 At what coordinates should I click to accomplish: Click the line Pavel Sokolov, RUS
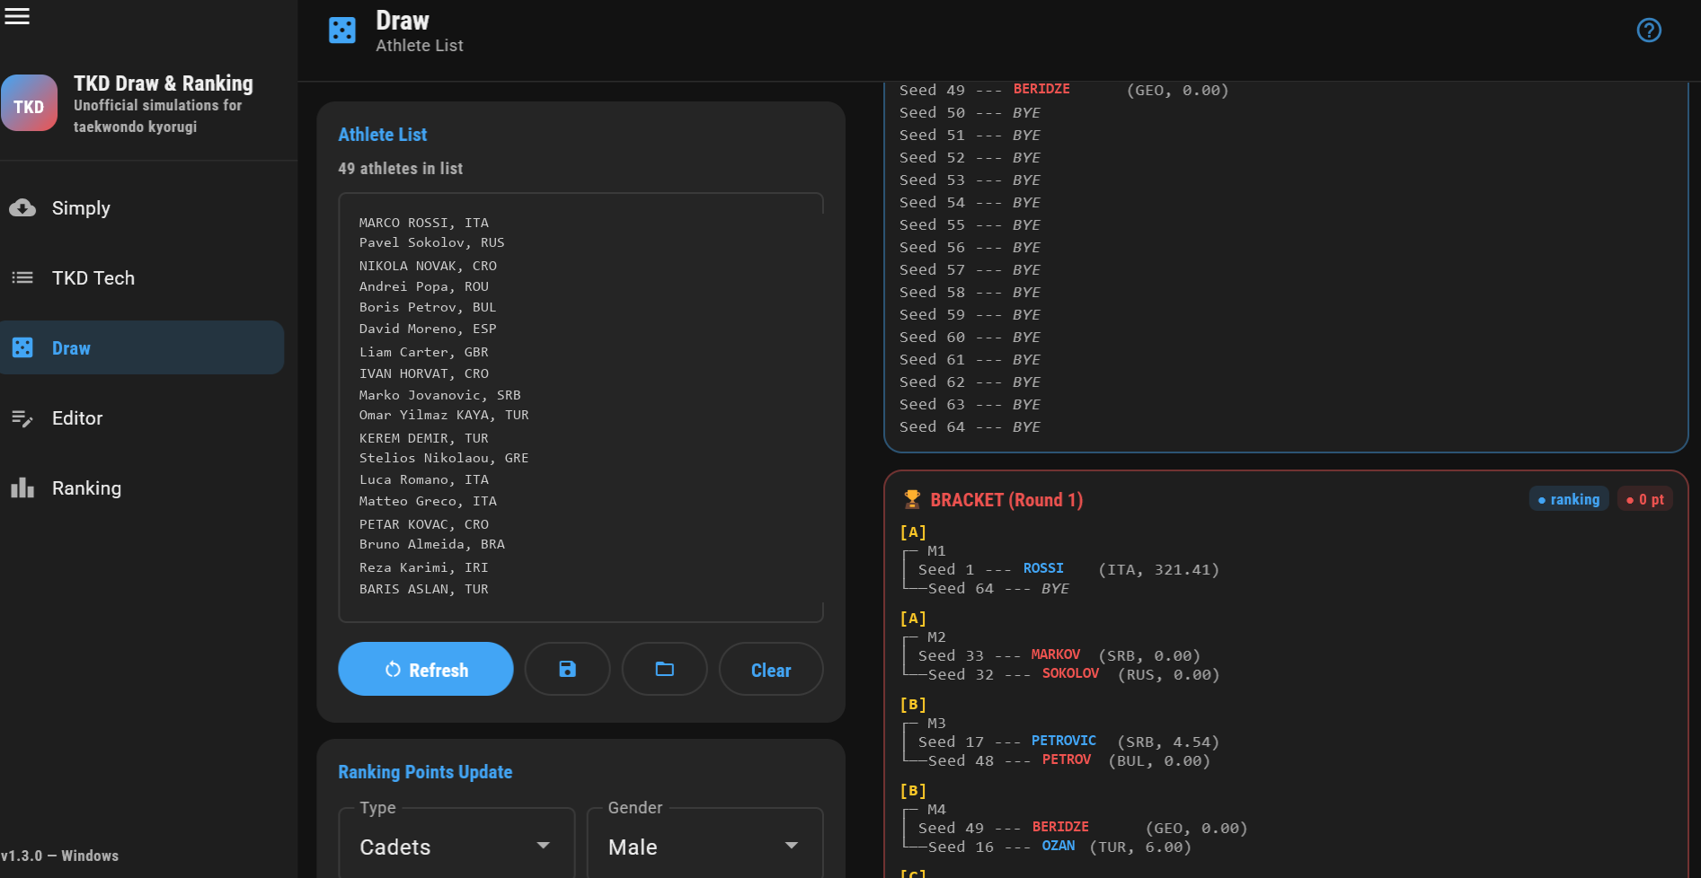432,242
